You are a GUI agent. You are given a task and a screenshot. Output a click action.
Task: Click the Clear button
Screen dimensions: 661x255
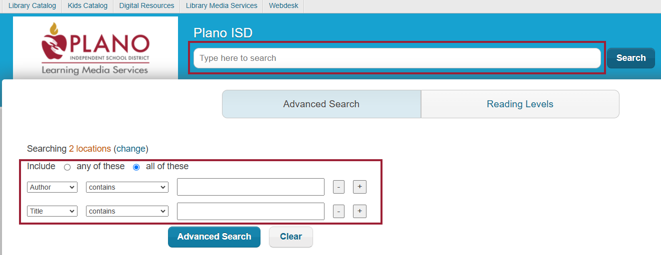coord(291,237)
